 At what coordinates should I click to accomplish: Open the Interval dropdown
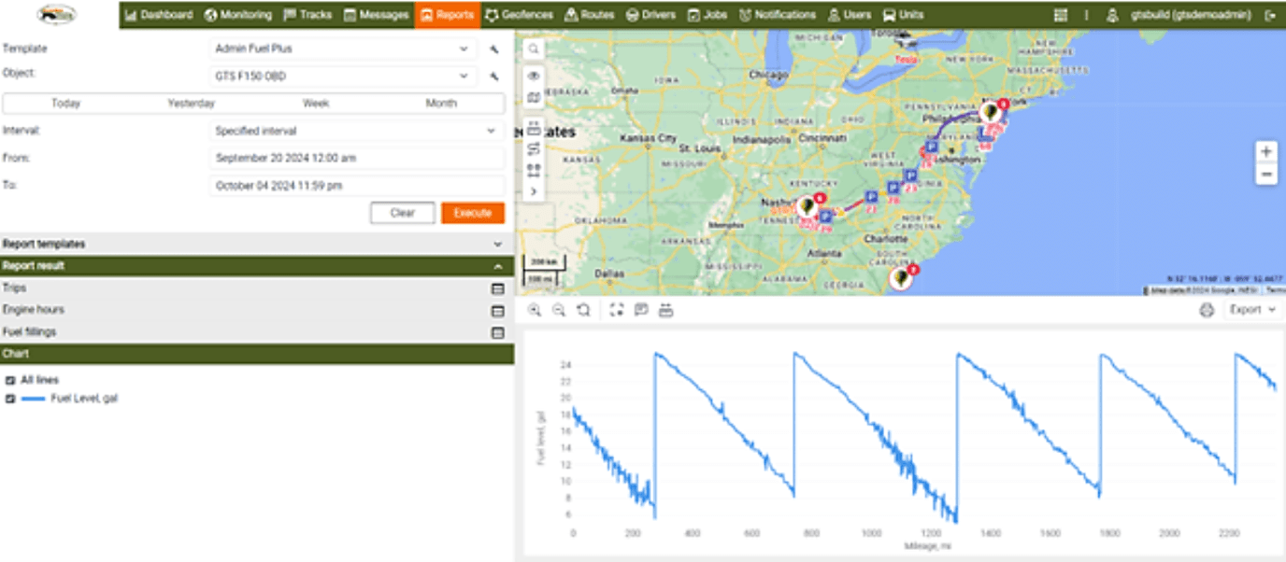[356, 132]
